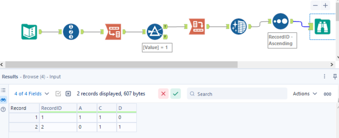Click the canvas horizontal scrollbar thumb
339x138 pixels.
(121, 64)
